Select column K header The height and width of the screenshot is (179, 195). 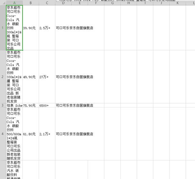pyautogui.click(x=178, y=3)
